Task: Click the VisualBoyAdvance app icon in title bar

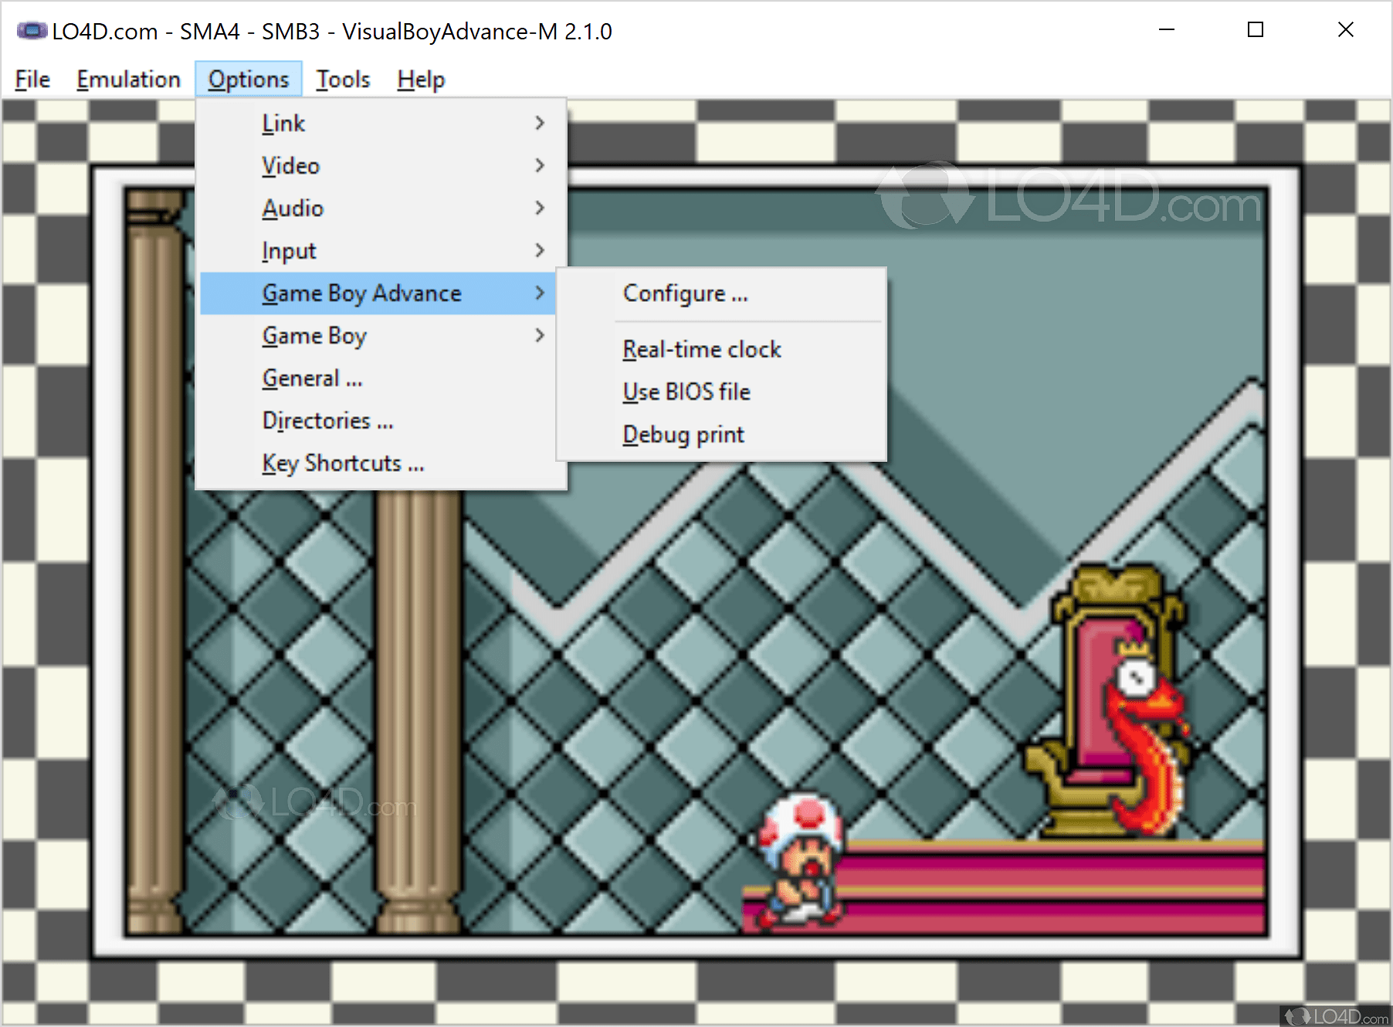Action: 32,31
